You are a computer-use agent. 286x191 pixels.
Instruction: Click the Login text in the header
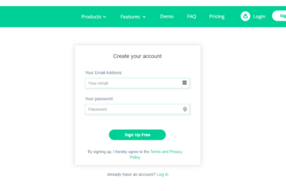[259, 16]
